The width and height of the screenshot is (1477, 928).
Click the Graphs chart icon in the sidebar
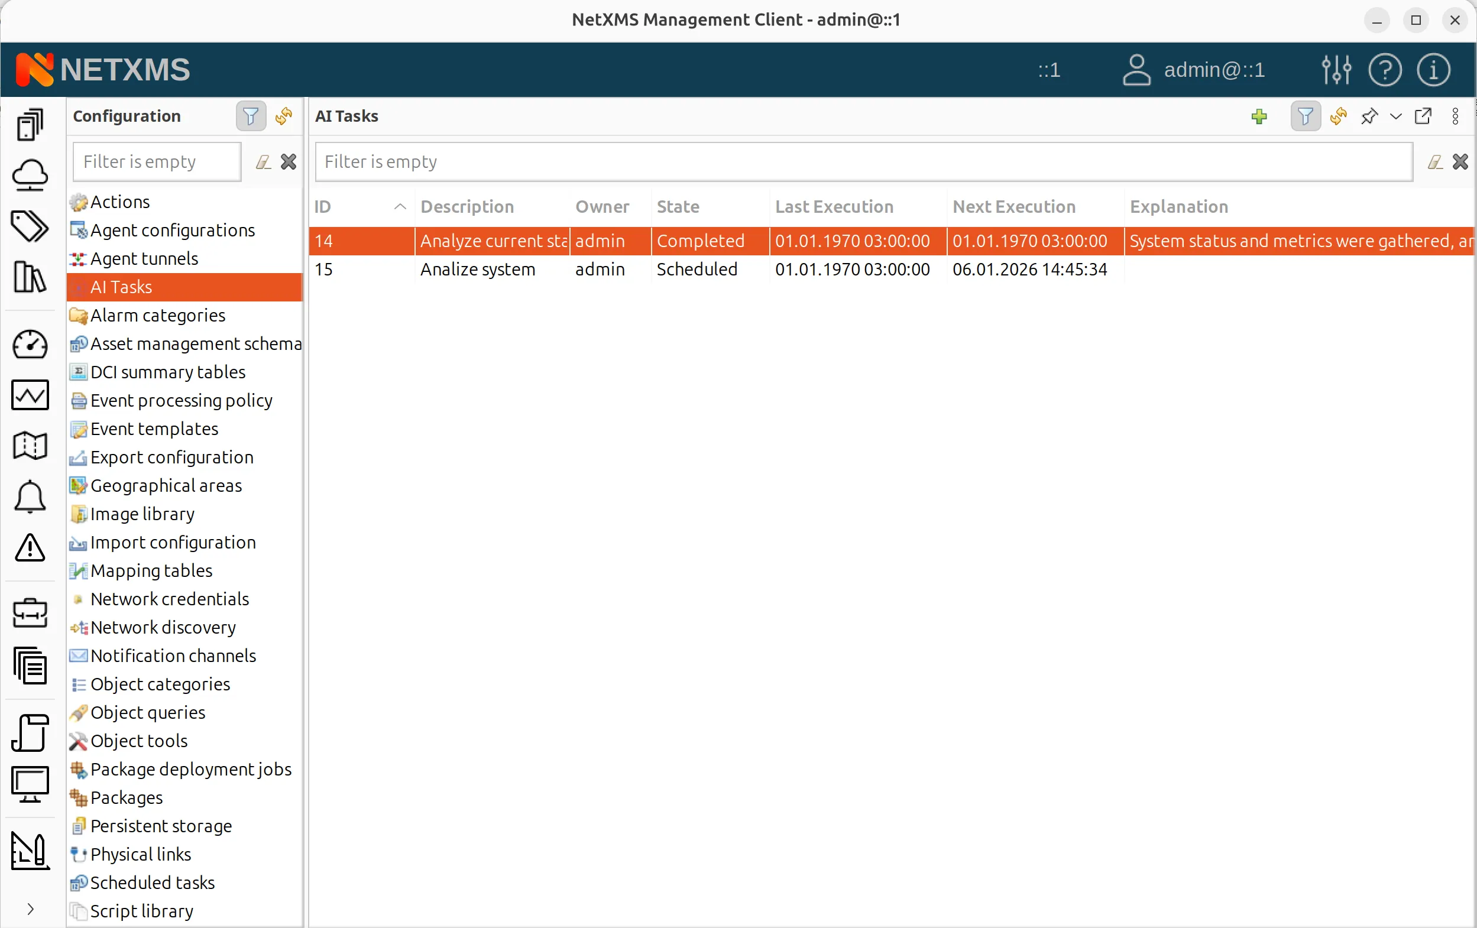point(30,395)
